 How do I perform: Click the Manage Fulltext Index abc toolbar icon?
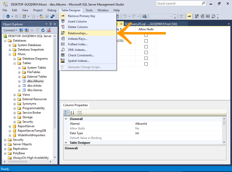coord(208,16)
